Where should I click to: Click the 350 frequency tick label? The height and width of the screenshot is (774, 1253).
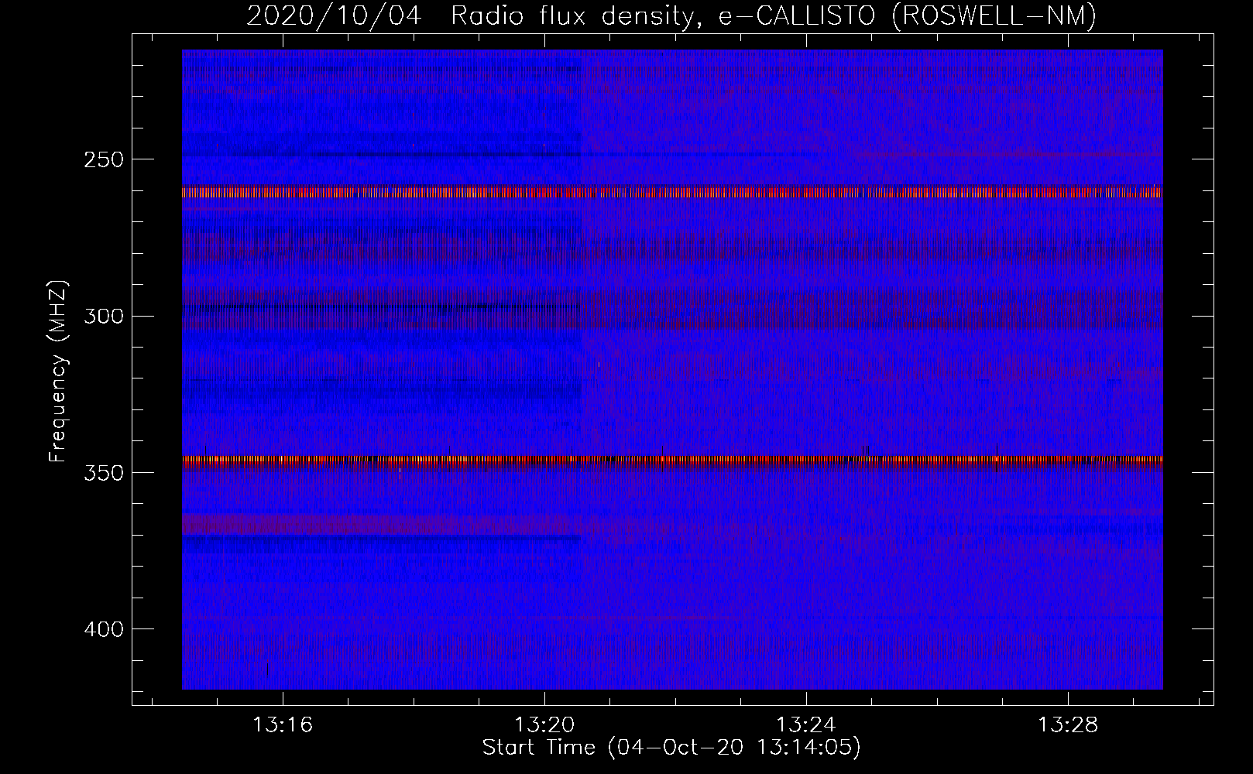tap(103, 473)
